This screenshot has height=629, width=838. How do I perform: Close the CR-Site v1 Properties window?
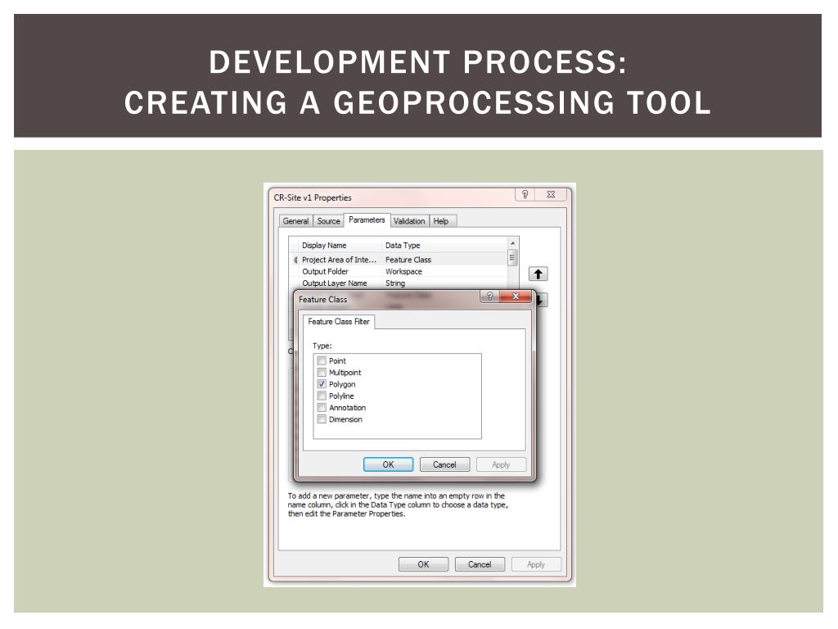point(551,194)
